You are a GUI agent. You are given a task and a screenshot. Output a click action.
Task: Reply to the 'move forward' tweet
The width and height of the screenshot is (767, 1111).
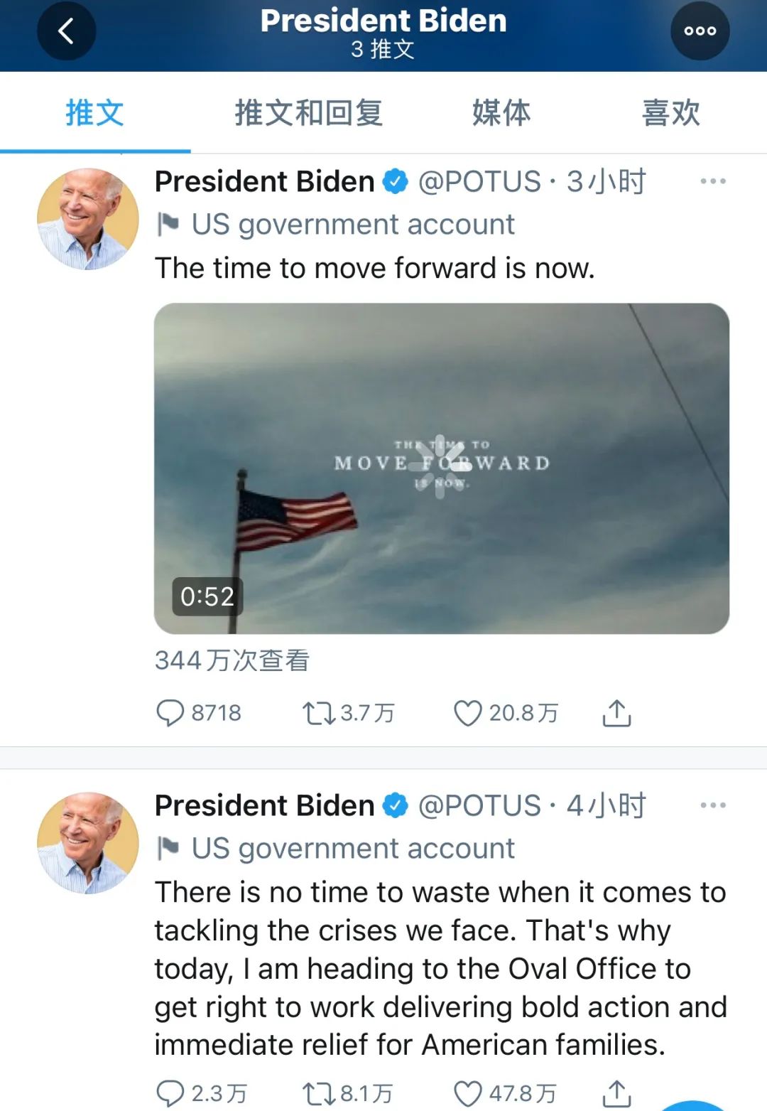coord(170,712)
